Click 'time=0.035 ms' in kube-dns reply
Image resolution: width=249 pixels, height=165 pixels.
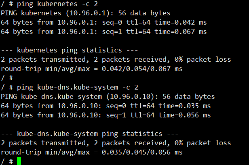pos(184,106)
